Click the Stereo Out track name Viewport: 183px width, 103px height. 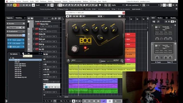tap(44, 24)
